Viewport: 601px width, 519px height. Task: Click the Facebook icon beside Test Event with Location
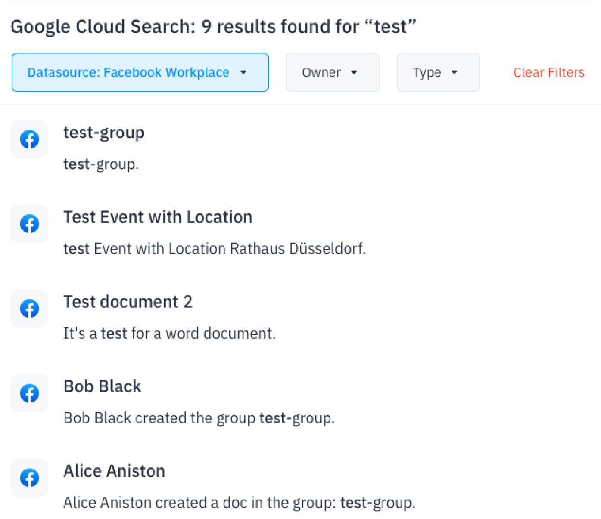tap(30, 224)
